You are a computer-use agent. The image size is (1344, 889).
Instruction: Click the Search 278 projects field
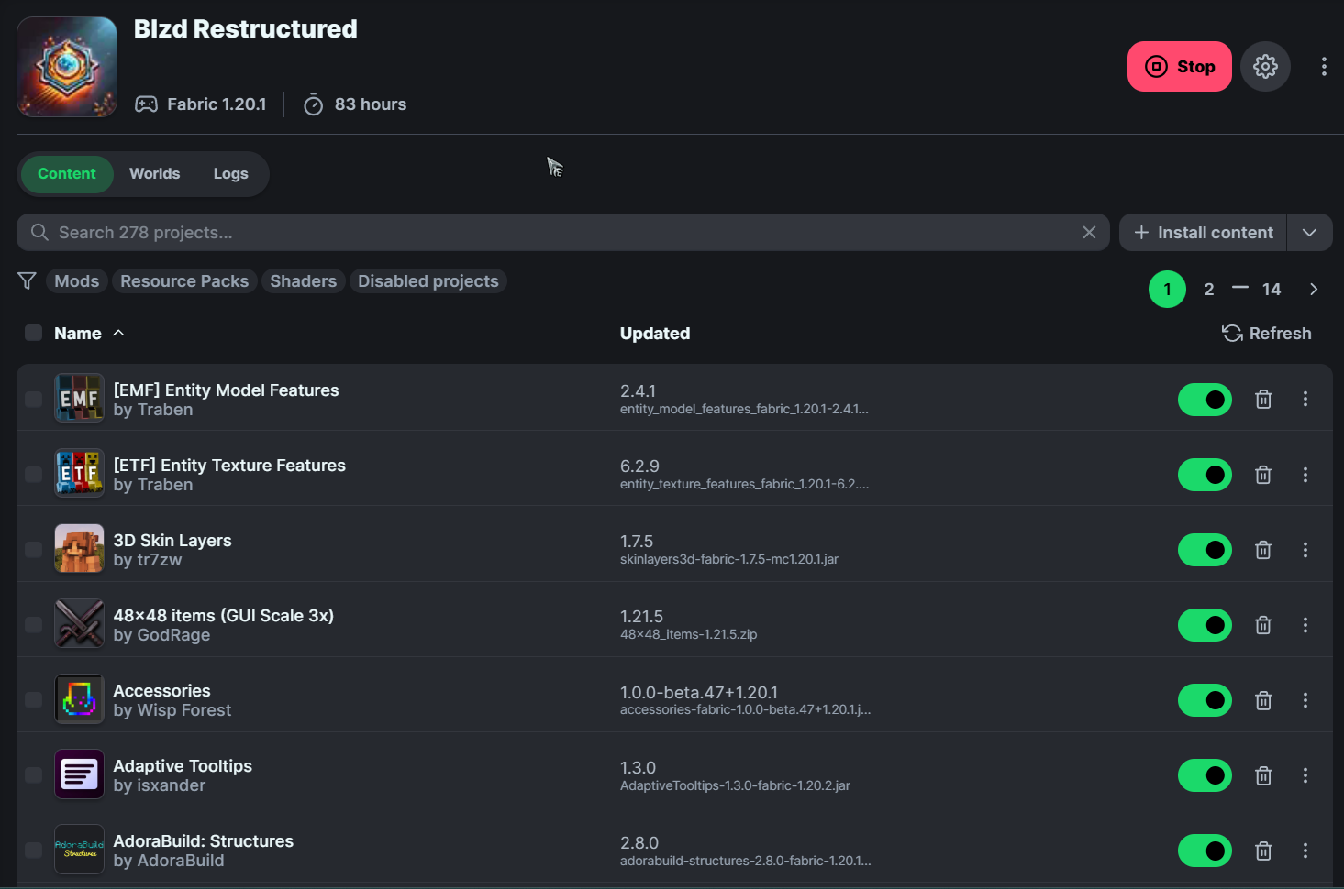pos(550,233)
